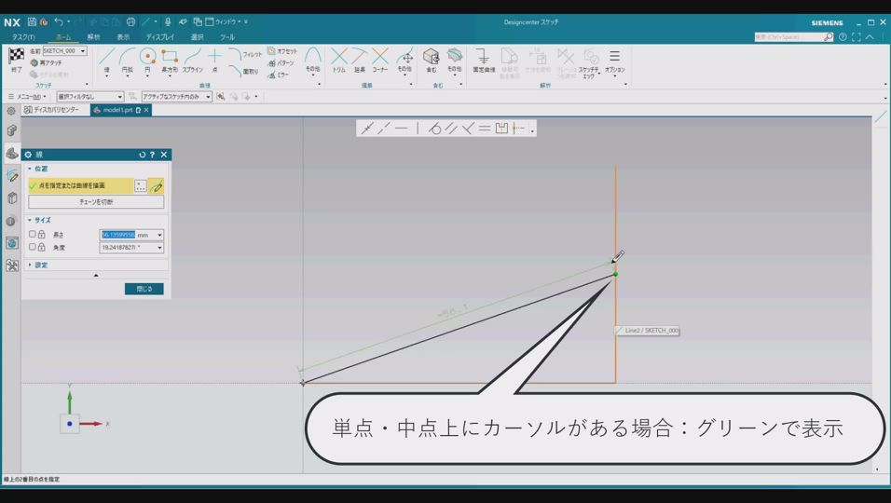The width and height of the screenshot is (891, 503).
Task: Click the Break Chain (チェーンを切断) button
Action: (x=96, y=201)
